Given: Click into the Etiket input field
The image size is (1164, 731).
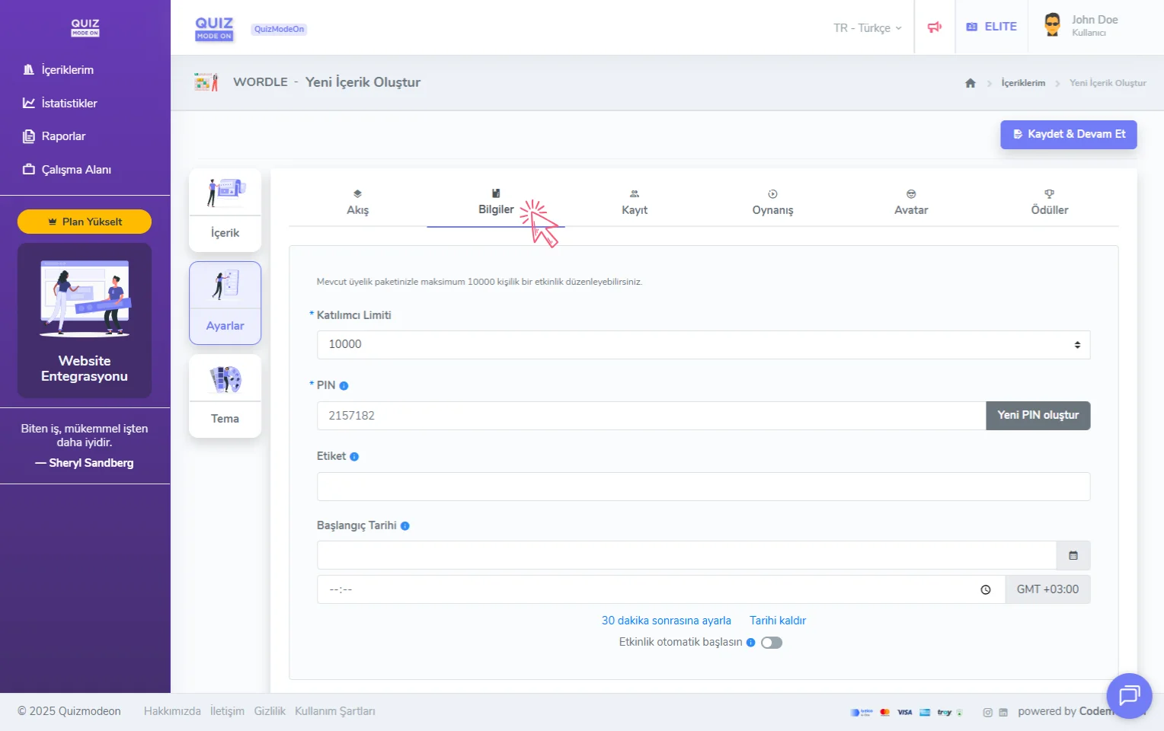Looking at the screenshot, I should 702,487.
